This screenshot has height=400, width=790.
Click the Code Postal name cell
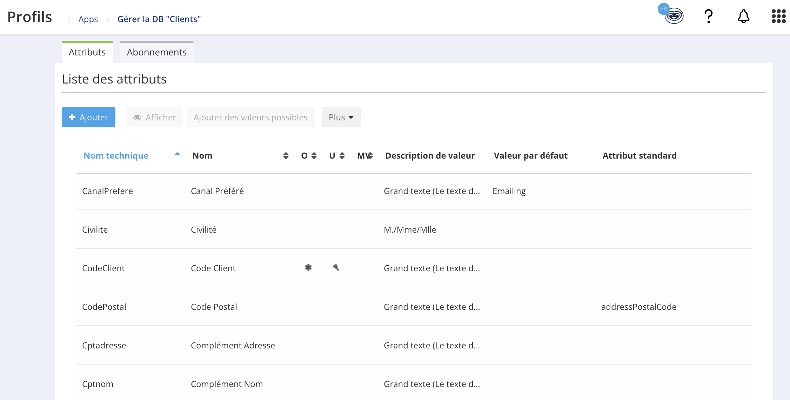point(214,307)
